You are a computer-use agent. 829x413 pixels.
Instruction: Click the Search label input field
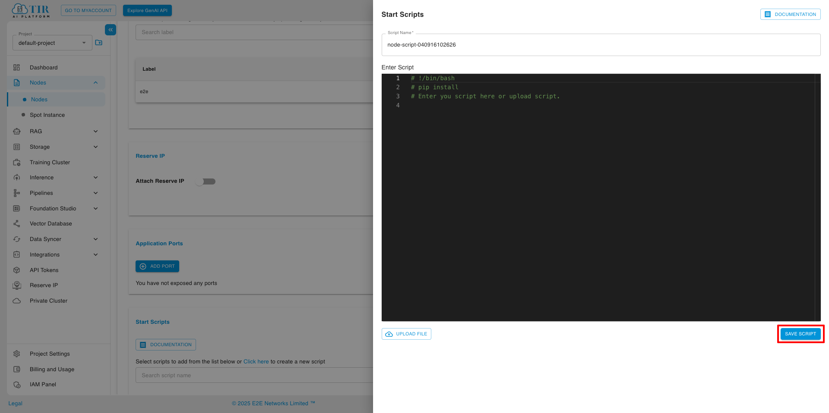pos(254,32)
